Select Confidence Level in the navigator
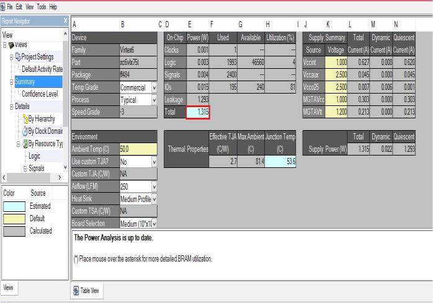The image size is (433, 303). (x=40, y=94)
